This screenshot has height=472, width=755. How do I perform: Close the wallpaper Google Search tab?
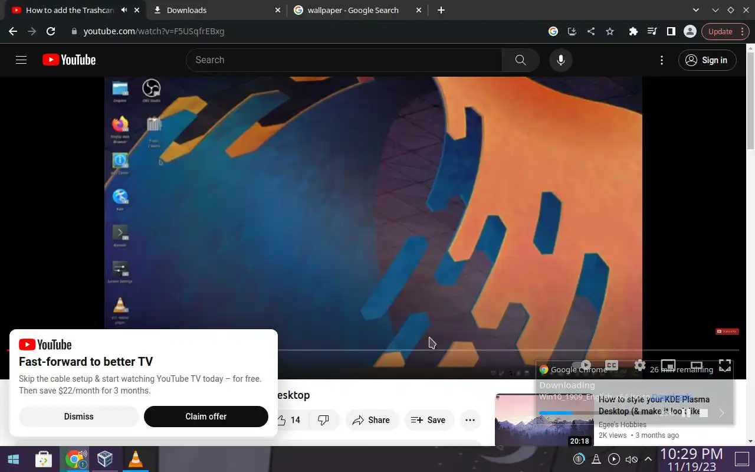coord(419,10)
